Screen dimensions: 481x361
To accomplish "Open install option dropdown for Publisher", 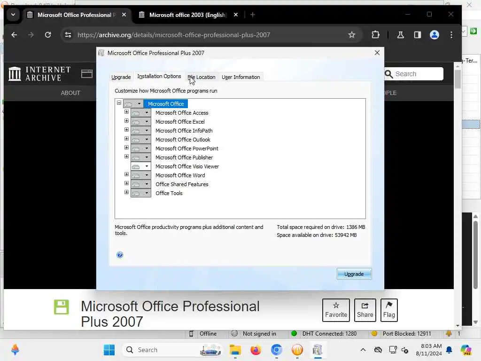I will (x=141, y=157).
